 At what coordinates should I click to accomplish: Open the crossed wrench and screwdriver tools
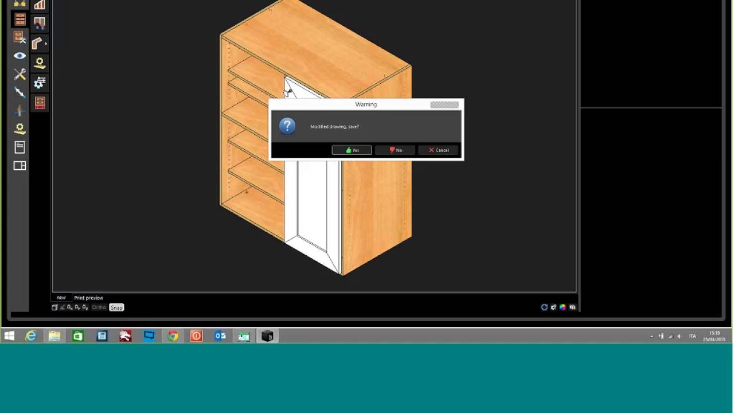tap(20, 74)
